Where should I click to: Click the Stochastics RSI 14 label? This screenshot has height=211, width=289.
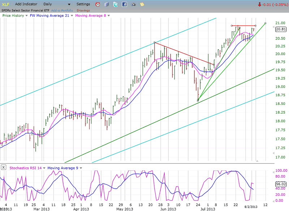click(26, 168)
